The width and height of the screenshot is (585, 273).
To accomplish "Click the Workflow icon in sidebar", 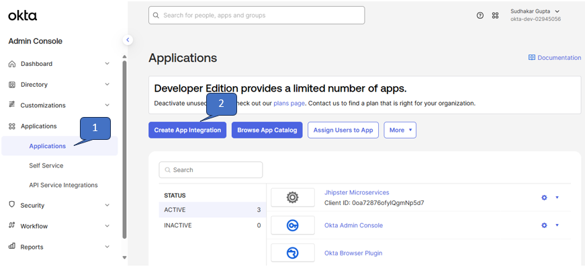I will (11, 225).
